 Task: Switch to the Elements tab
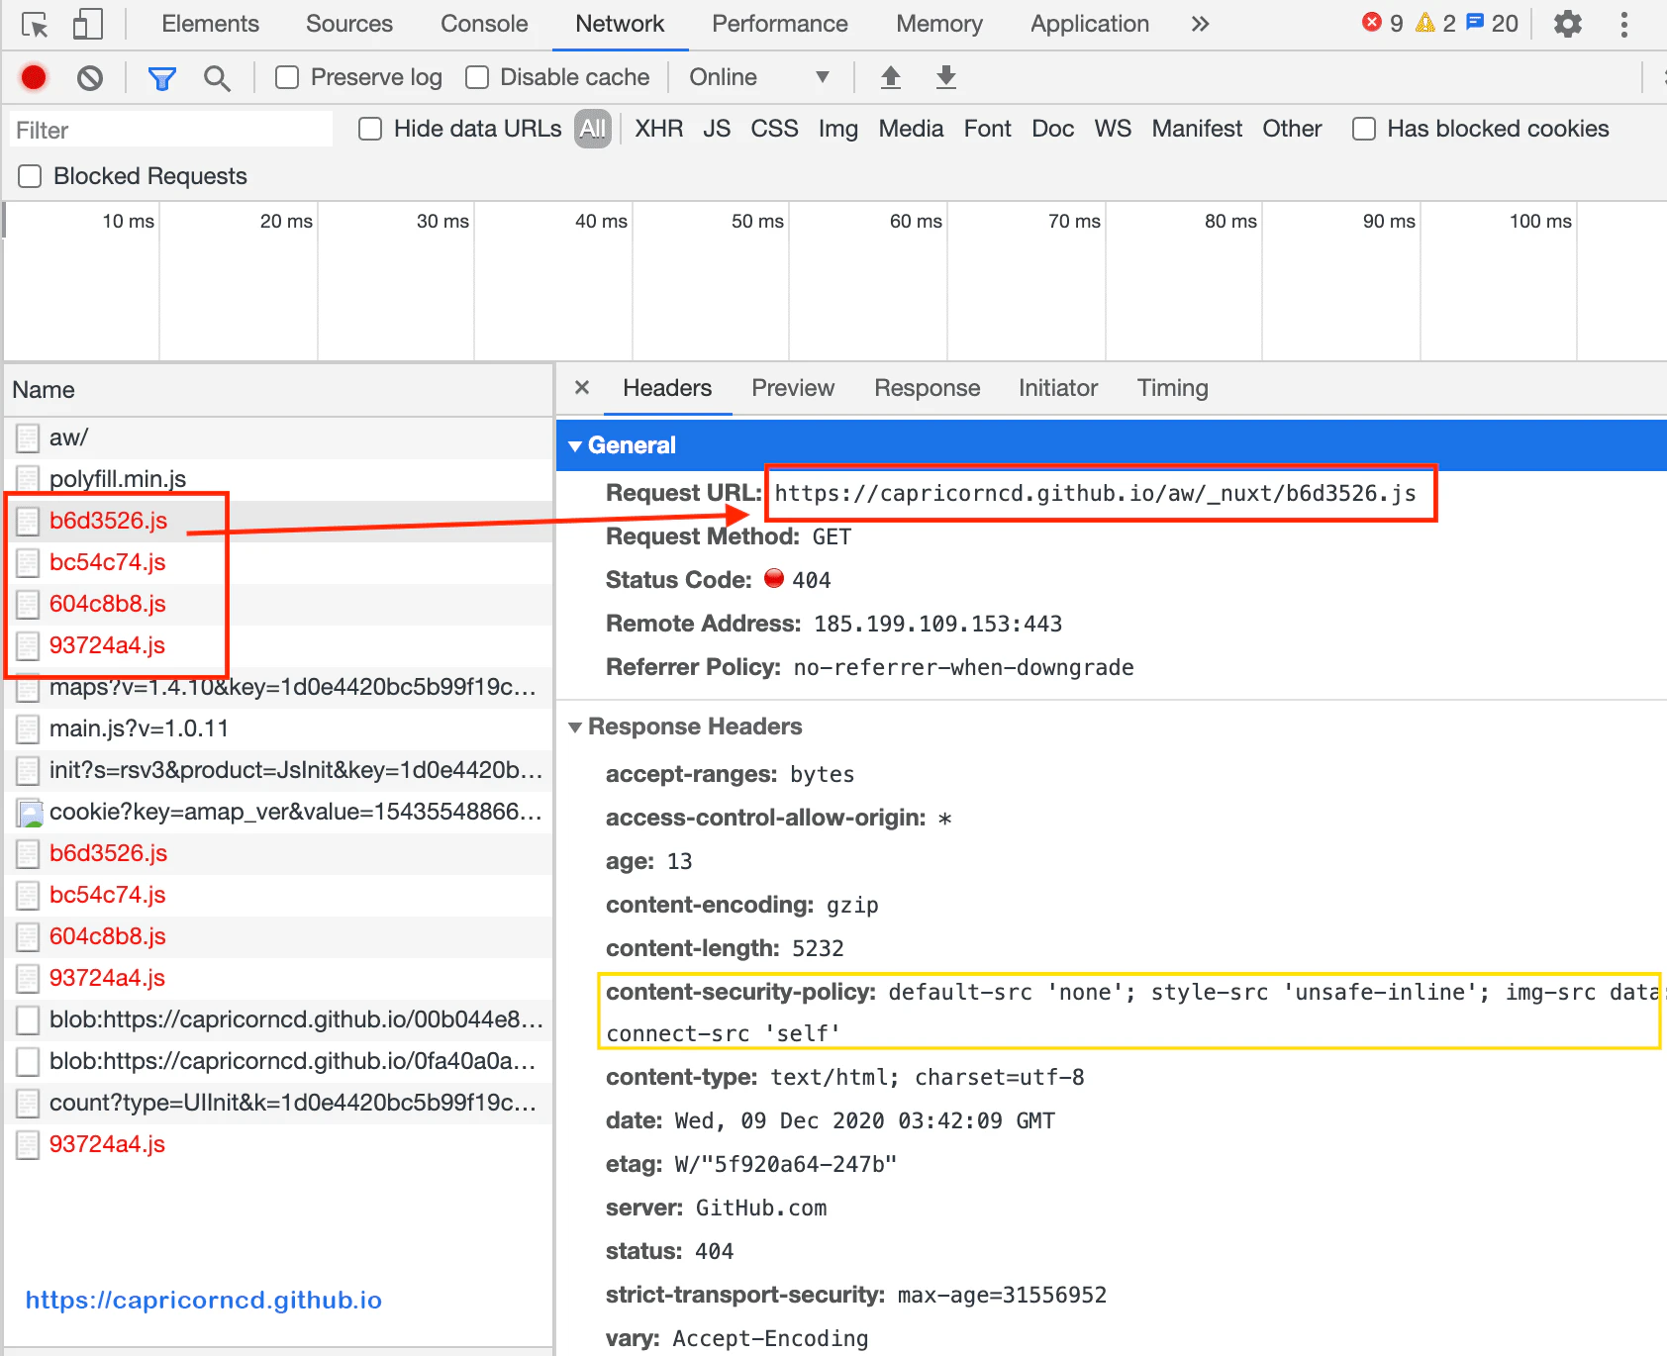[x=210, y=24]
